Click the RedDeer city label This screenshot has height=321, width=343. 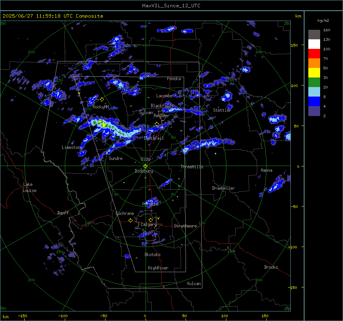162,116
